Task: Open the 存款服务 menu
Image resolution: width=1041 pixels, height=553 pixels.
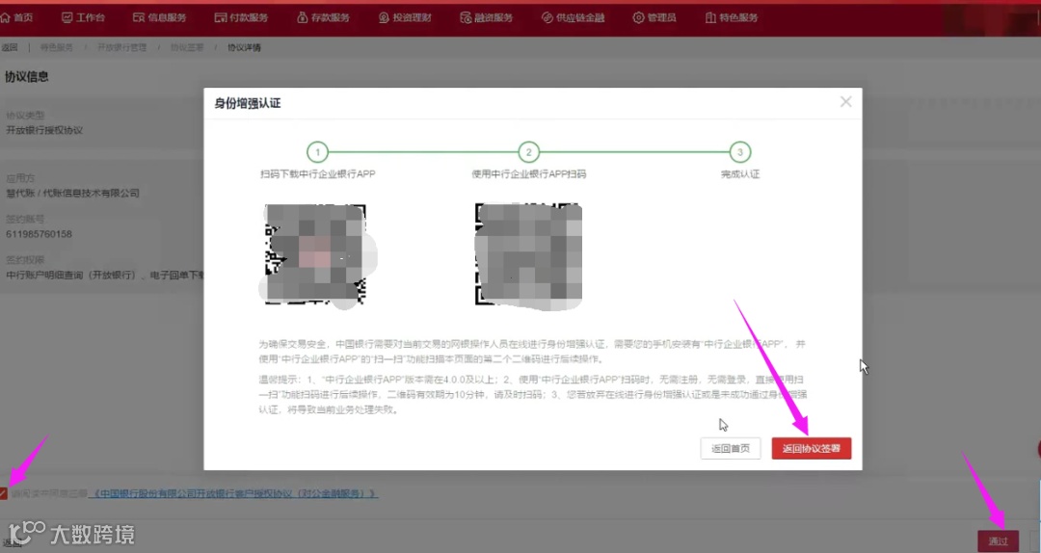Action: (323, 17)
